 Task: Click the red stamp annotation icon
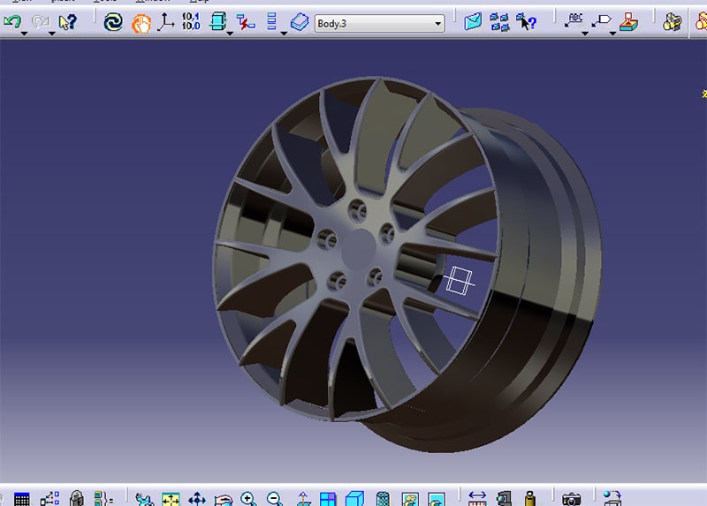pyautogui.click(x=628, y=21)
